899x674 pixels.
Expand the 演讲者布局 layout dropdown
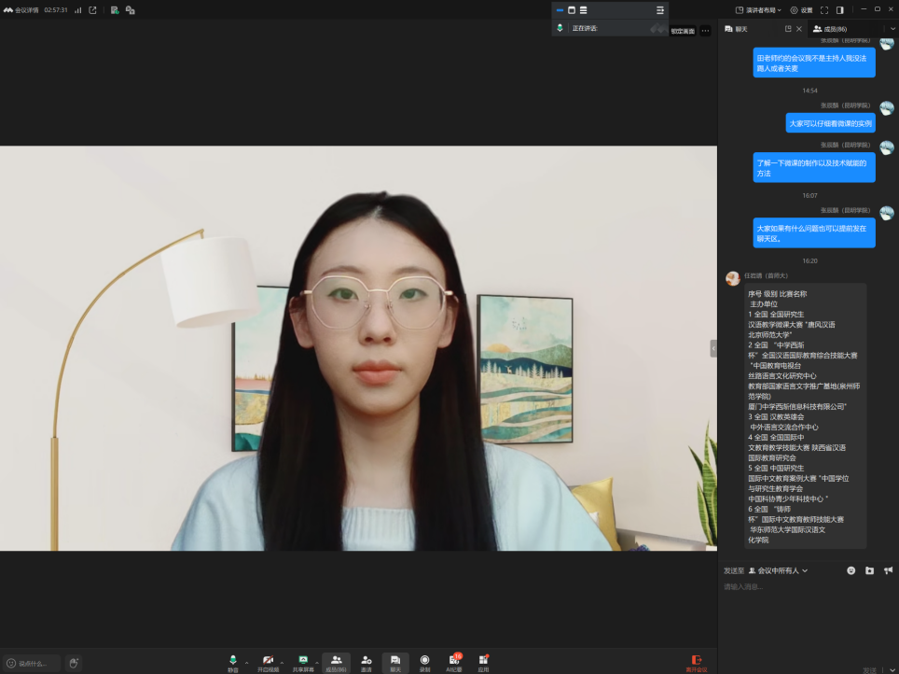(758, 10)
